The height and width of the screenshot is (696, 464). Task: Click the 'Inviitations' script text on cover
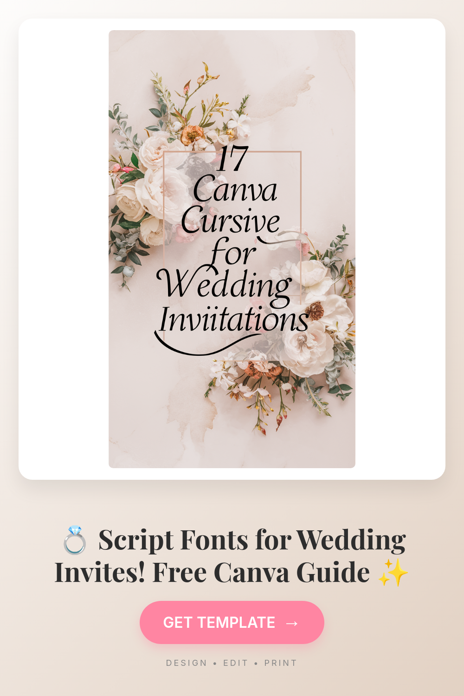coord(233,320)
